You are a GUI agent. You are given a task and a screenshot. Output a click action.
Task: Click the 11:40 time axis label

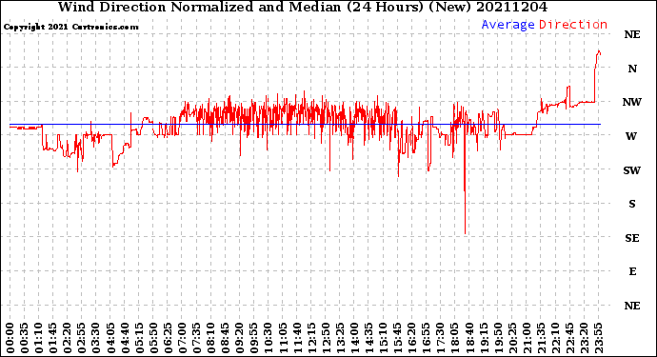point(297,338)
